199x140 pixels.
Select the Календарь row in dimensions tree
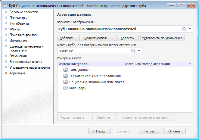pos(78,88)
